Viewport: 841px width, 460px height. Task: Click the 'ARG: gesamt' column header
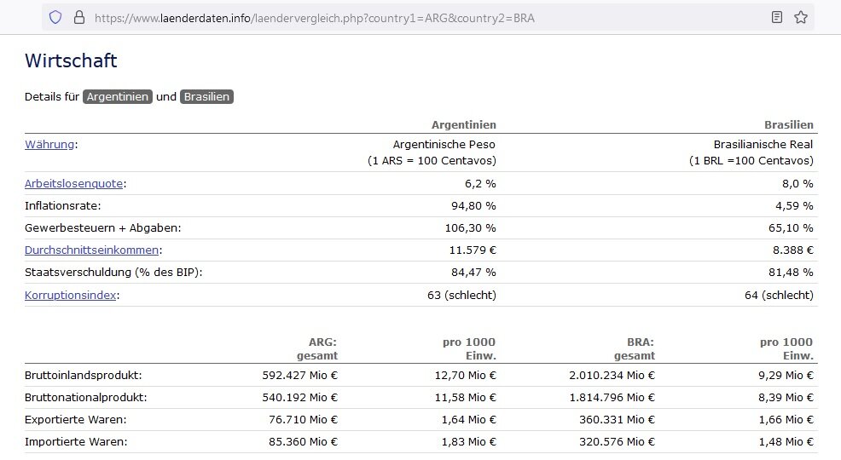(x=316, y=348)
